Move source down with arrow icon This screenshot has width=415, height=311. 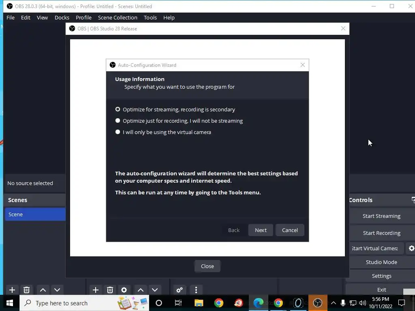pyautogui.click(x=155, y=290)
